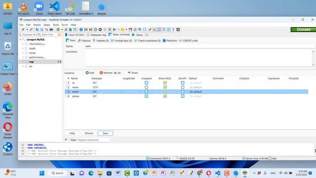316x178 pixels.
Task: Click the blue help question-mark icon
Action: (81, 30)
